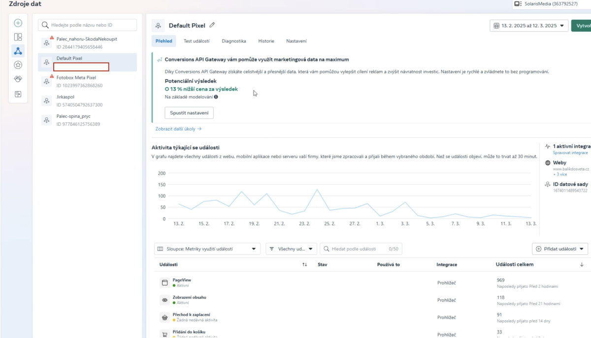Open Sloupce: Metriky využití událostí dropdown
Image resolution: width=591 pixels, height=338 pixels.
207,249
